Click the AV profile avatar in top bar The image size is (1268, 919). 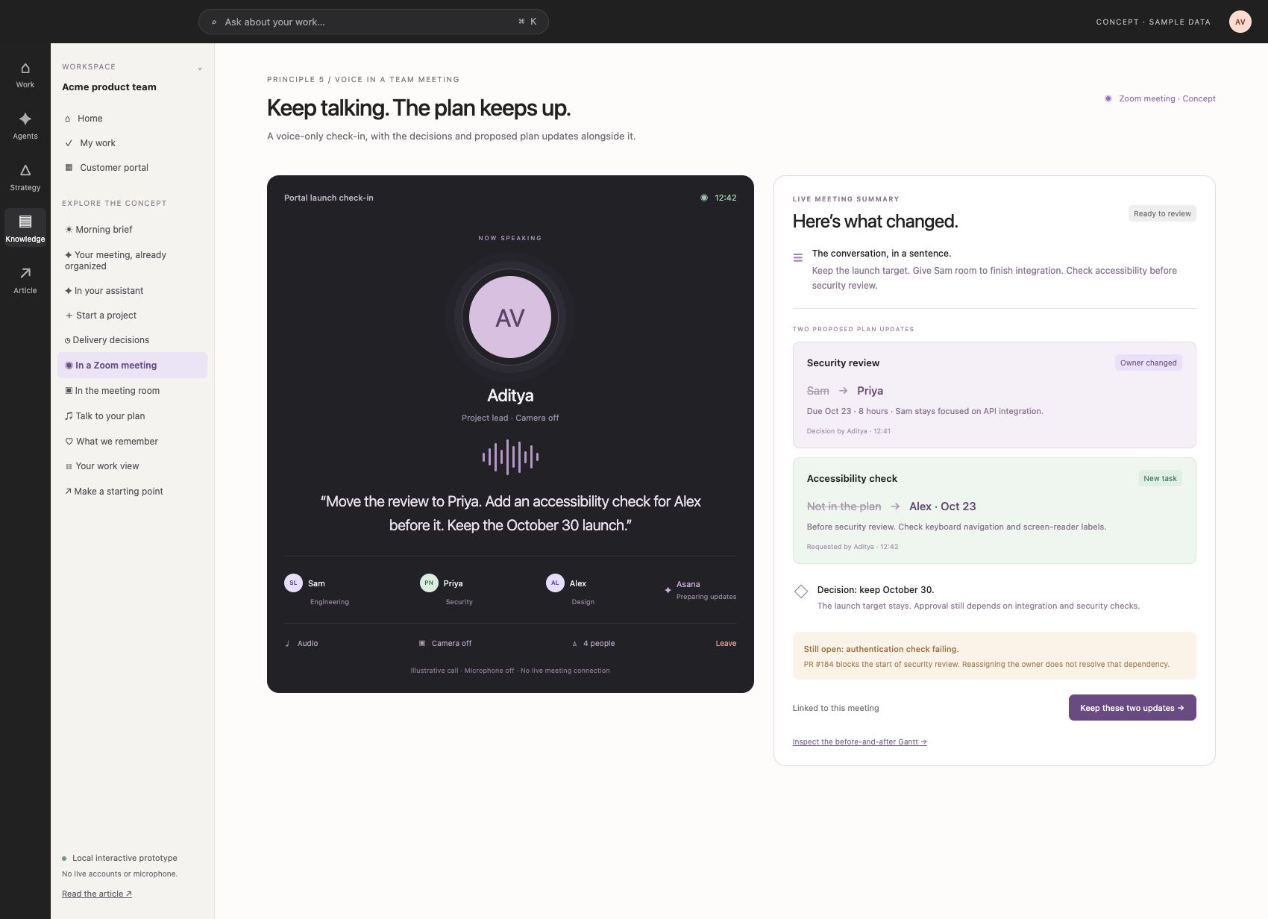click(x=1240, y=22)
